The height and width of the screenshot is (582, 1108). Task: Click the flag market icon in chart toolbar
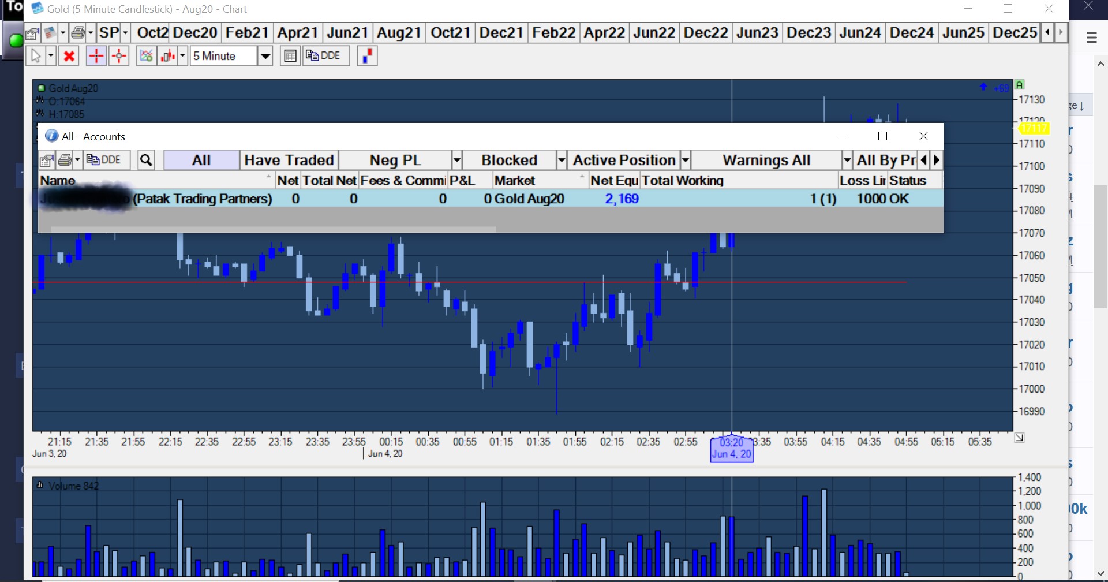pyautogui.click(x=51, y=33)
